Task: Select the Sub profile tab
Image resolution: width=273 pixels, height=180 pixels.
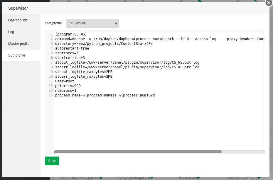Action: tap(21, 55)
